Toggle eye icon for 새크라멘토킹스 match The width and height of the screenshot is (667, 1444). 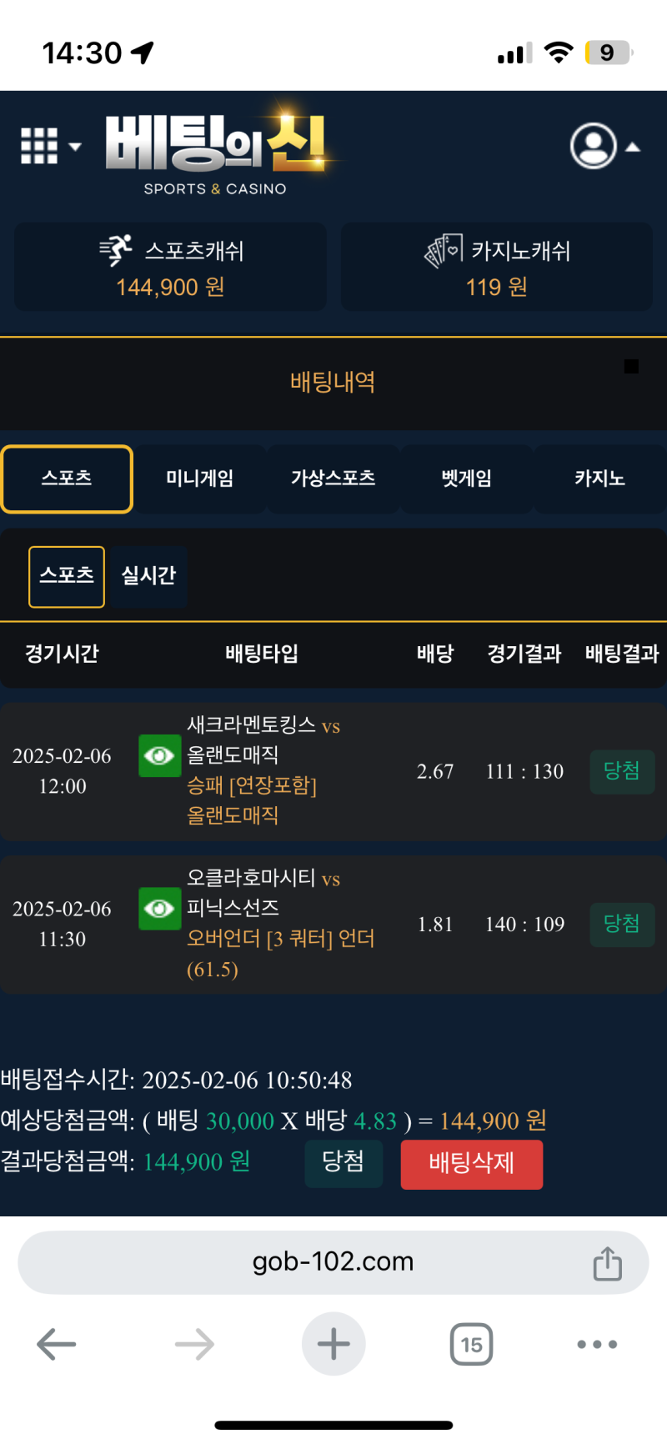(x=159, y=755)
